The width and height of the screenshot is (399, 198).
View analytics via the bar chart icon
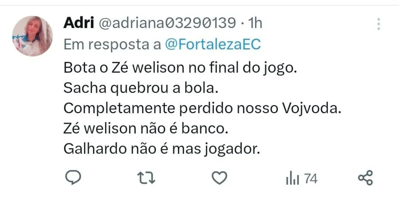pyautogui.click(x=292, y=178)
